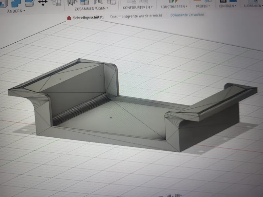Viewport: 263px width, 197px height.
Task: Open the EINFÜGEN dropdown menu
Action: coord(227,6)
